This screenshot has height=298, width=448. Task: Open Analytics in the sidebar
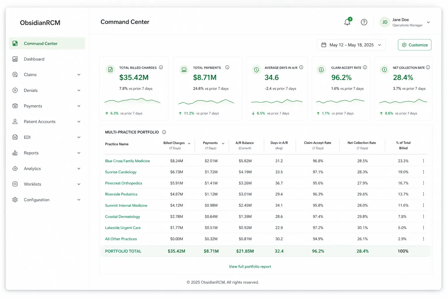pos(32,168)
